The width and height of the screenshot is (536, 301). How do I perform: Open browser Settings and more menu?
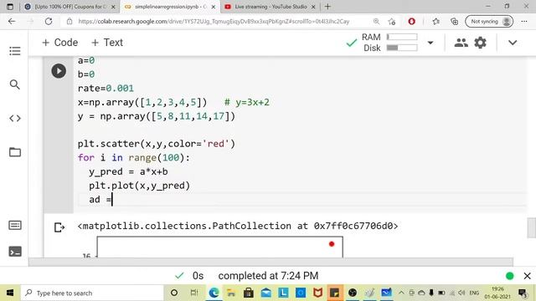(524, 21)
